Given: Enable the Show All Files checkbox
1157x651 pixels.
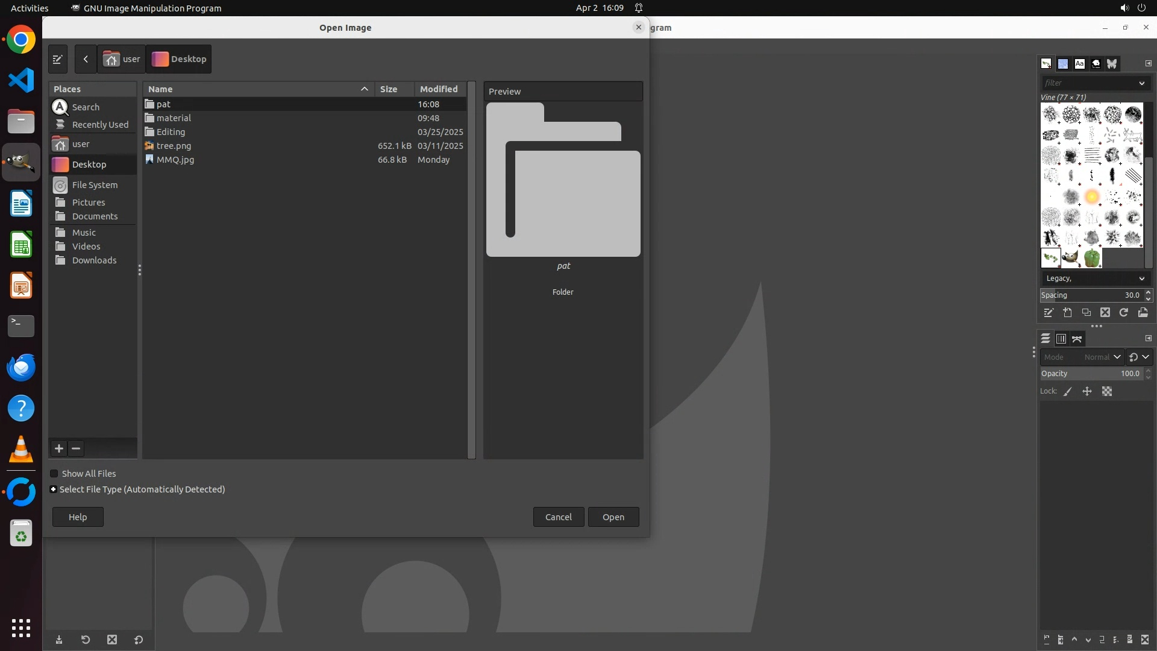Looking at the screenshot, I should click(54, 474).
